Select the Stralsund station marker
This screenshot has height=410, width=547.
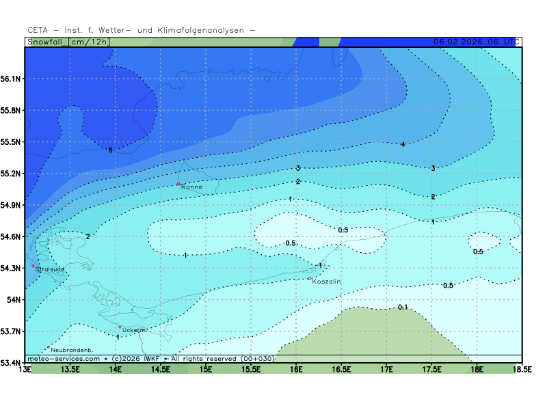33,266
